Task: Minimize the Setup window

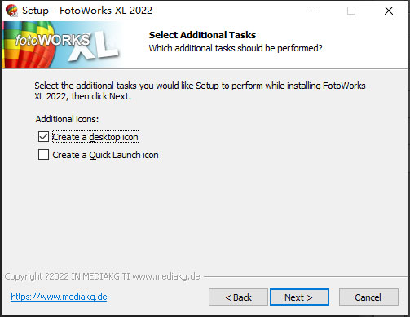Action: (x=315, y=11)
